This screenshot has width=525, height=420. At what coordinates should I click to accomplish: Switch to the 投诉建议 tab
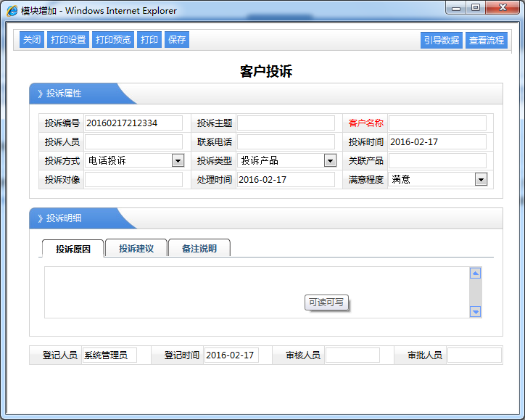[x=136, y=248]
